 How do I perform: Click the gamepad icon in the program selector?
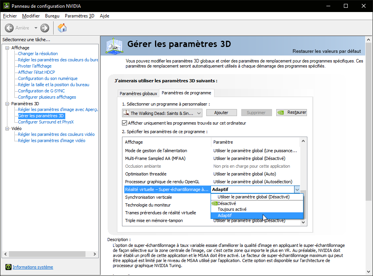point(126,112)
